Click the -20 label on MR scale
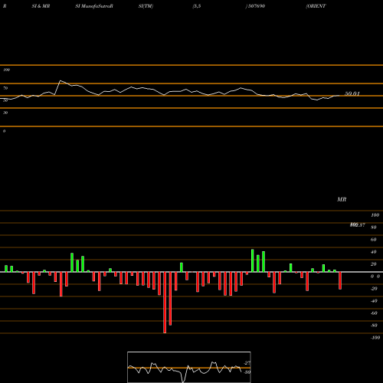This screenshot has width=383, height=383. pos(374,289)
